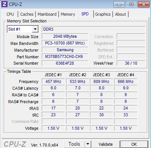Click the Serial Number field 636E4F28
This screenshot has width=151, height=148.
pyautogui.click(x=65, y=63)
